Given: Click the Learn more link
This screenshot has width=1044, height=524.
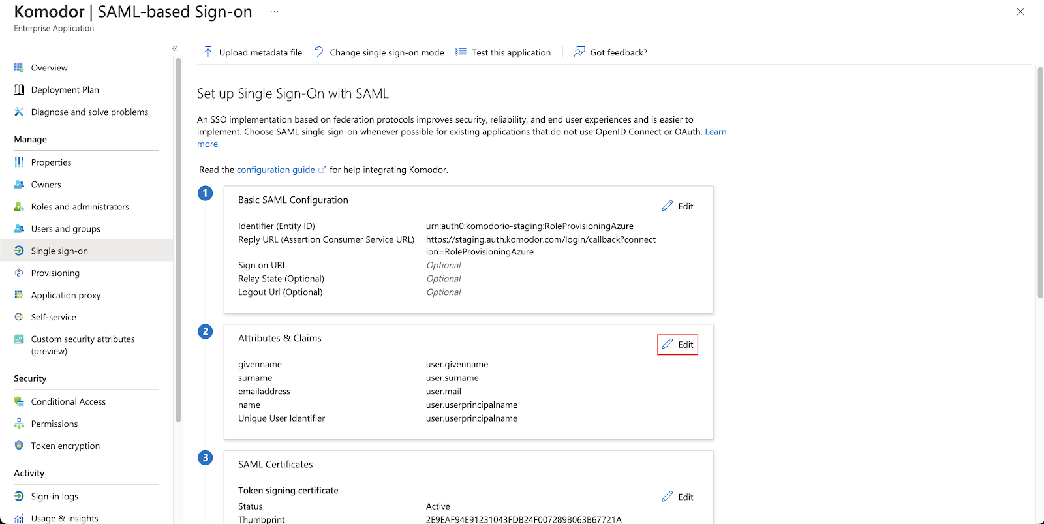Looking at the screenshot, I should point(716,132).
